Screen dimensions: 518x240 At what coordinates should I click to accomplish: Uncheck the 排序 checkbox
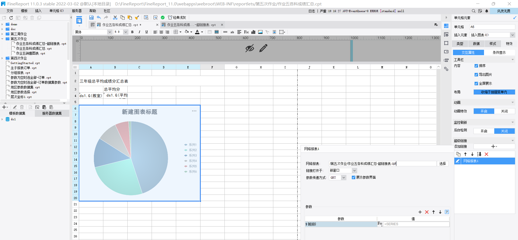[476, 66]
